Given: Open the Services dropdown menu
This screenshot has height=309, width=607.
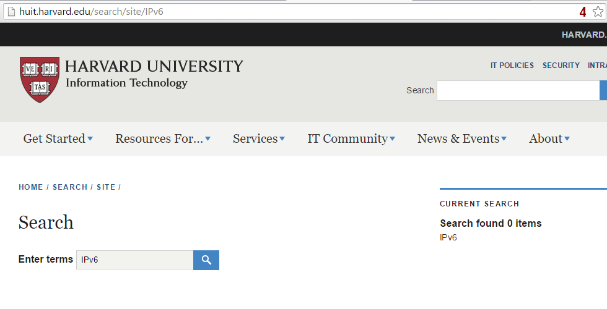Looking at the screenshot, I should (x=259, y=138).
